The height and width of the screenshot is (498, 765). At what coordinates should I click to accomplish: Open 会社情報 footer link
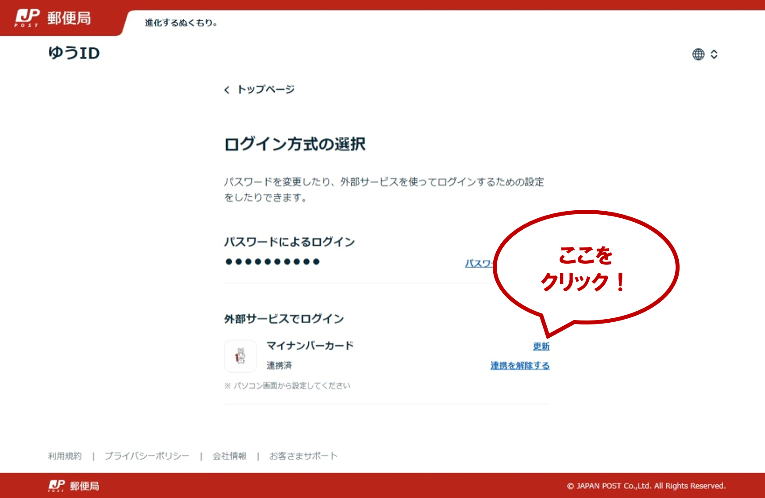pyautogui.click(x=229, y=456)
